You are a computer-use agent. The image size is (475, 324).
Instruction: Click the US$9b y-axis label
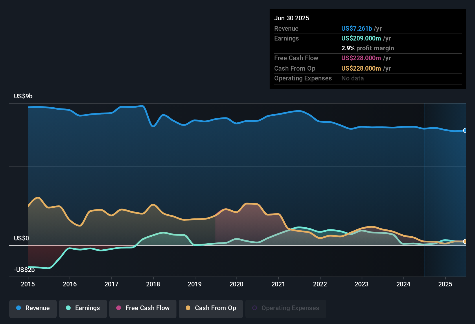click(x=23, y=96)
